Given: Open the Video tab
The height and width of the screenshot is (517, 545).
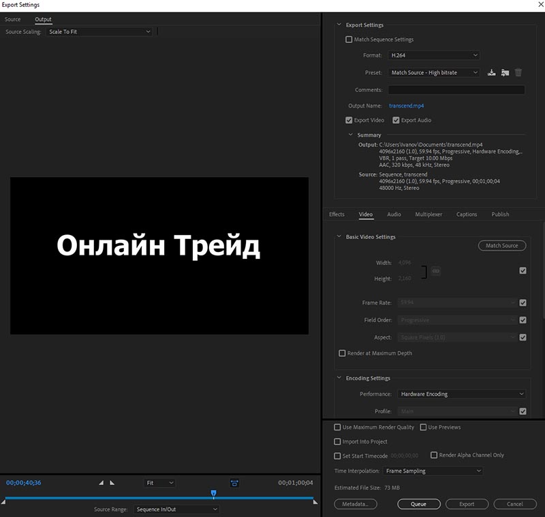Looking at the screenshot, I should (x=366, y=214).
